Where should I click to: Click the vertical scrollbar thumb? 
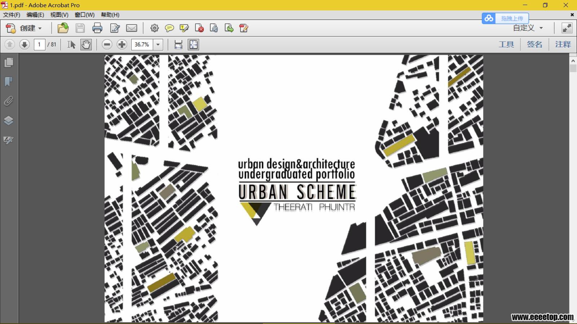pyautogui.click(x=573, y=68)
